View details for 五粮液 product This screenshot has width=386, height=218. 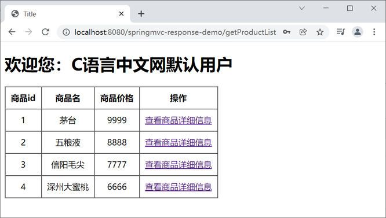click(x=179, y=142)
